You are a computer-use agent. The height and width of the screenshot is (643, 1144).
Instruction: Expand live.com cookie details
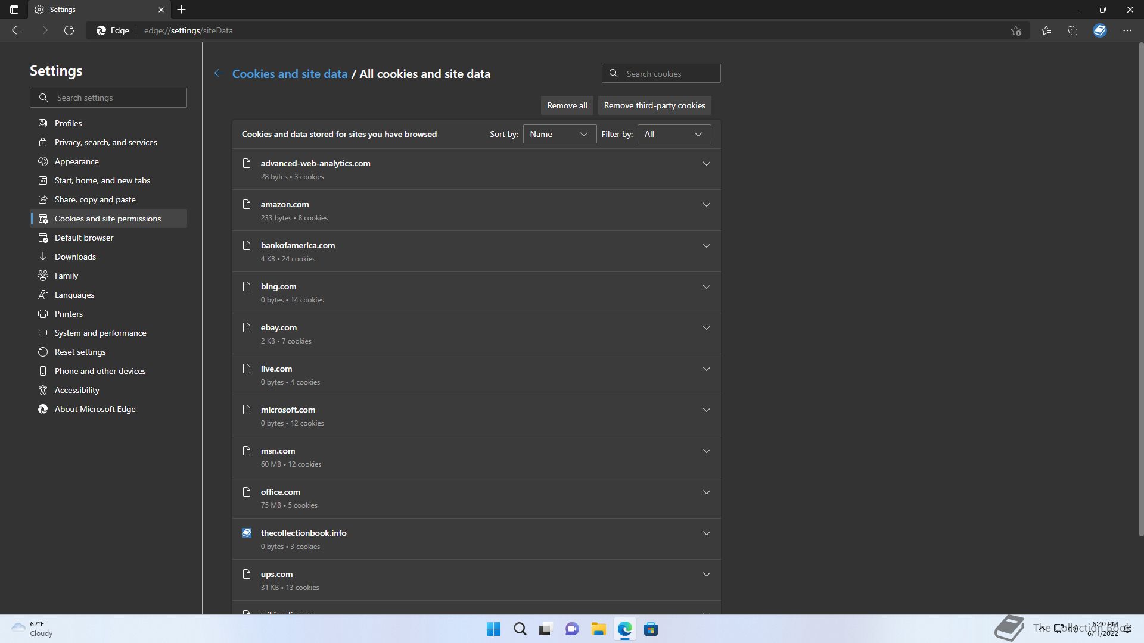pos(706,369)
